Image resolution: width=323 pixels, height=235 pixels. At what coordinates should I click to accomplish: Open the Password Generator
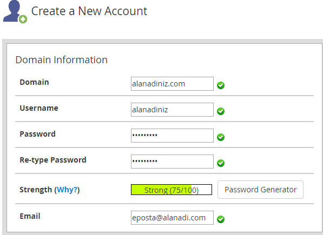tap(260, 190)
